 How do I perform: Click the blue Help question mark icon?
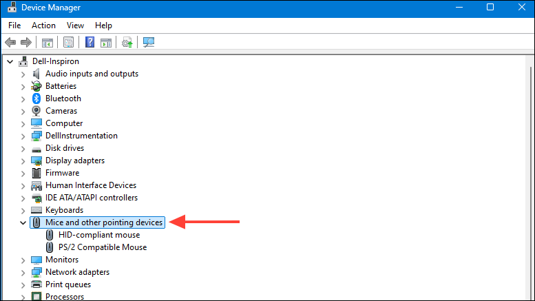click(x=90, y=43)
